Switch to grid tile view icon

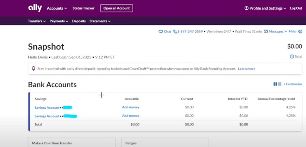(275, 84)
